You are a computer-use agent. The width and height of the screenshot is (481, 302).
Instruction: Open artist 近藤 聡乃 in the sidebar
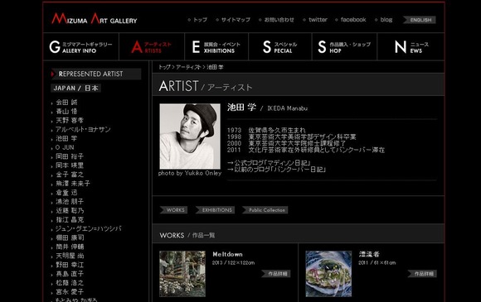click(70, 211)
